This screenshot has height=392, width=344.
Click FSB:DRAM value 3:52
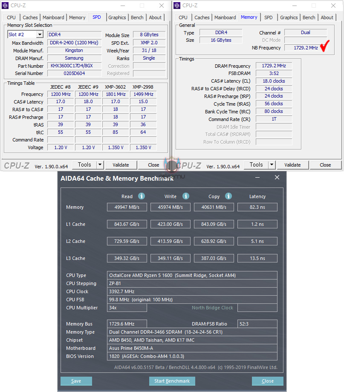click(274, 73)
